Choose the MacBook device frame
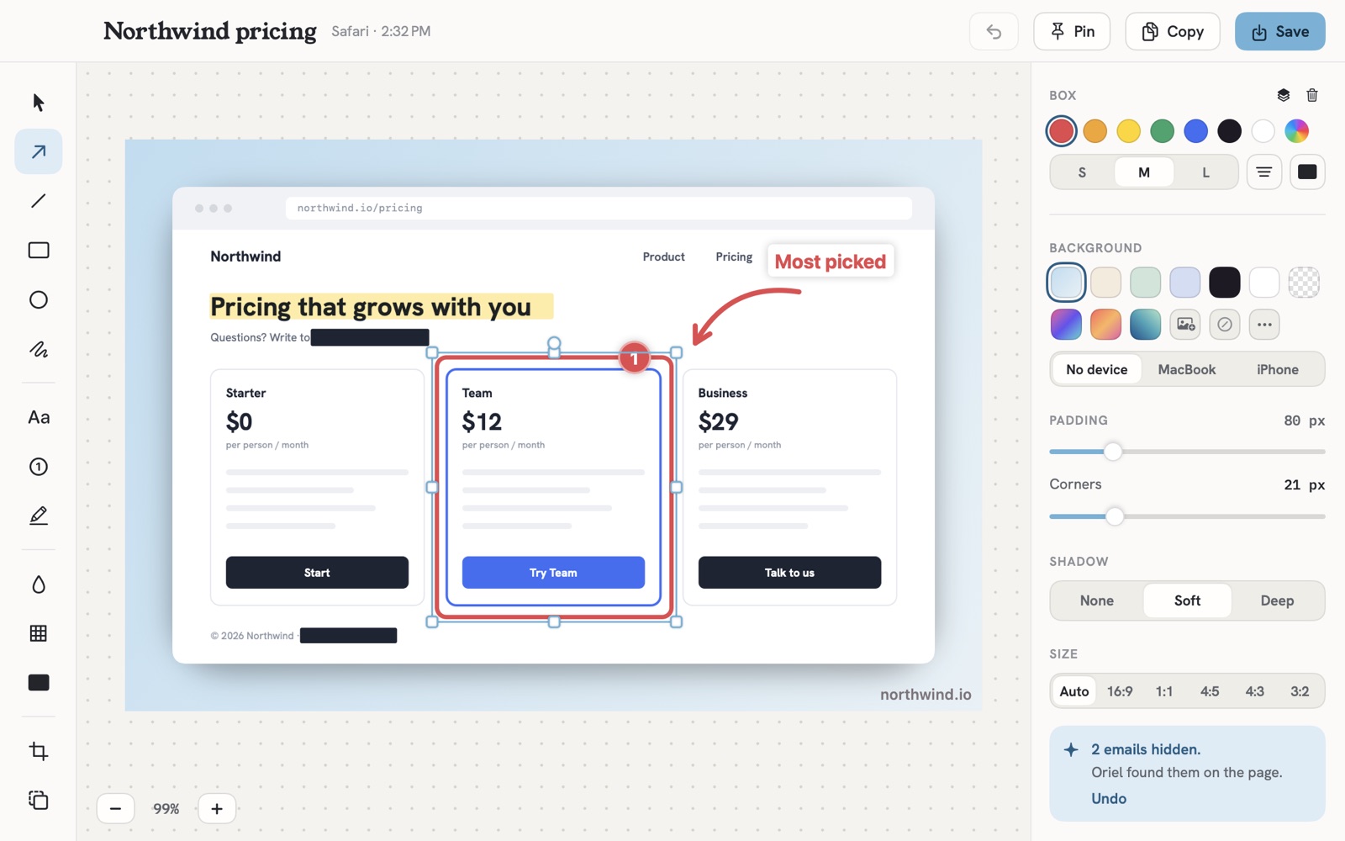 click(x=1187, y=370)
